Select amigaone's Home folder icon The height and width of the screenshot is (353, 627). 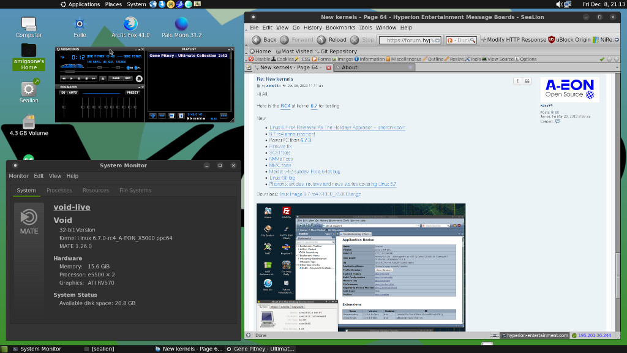coord(29,57)
